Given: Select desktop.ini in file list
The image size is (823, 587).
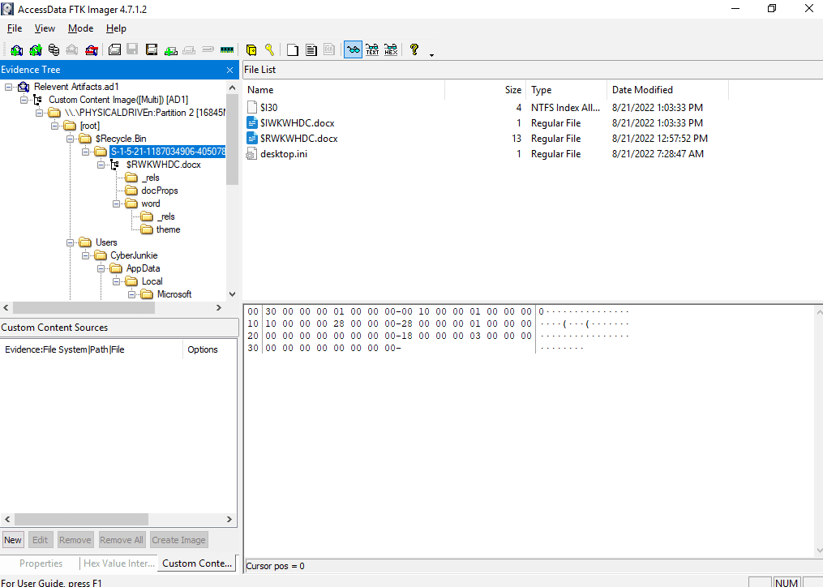Looking at the screenshot, I should coord(284,154).
